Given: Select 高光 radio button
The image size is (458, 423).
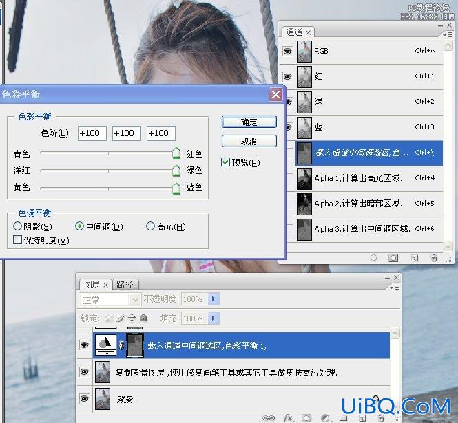Looking at the screenshot, I should click(150, 226).
